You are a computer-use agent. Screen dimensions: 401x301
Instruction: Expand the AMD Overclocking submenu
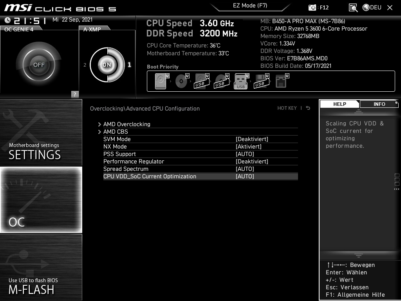tap(127, 124)
